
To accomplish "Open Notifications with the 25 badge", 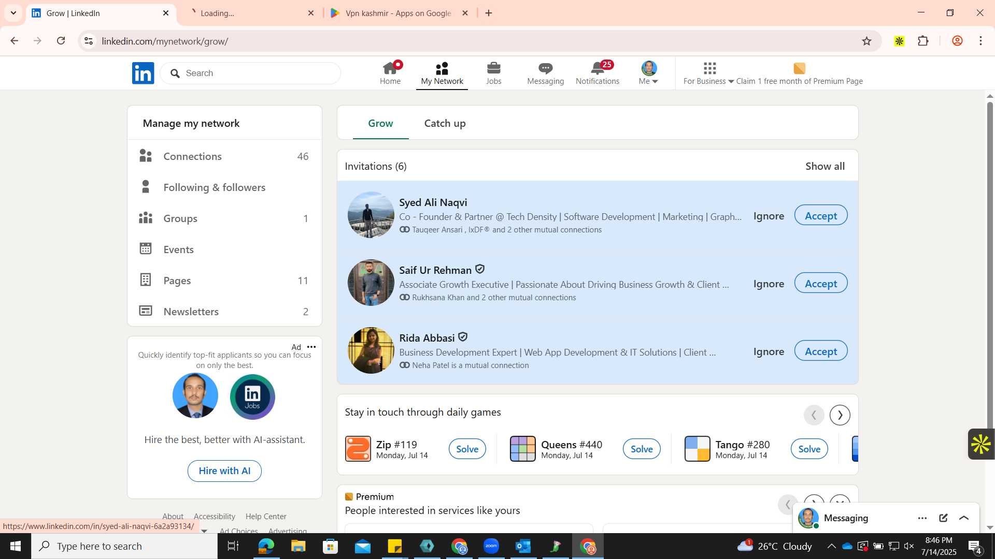I will (x=598, y=73).
